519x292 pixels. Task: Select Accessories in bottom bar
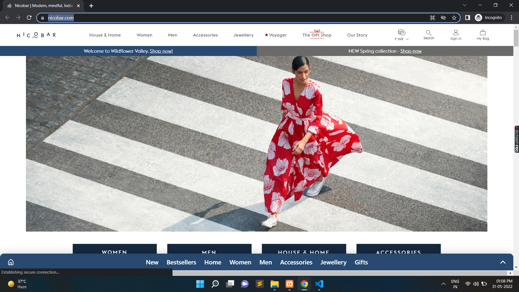click(x=296, y=262)
